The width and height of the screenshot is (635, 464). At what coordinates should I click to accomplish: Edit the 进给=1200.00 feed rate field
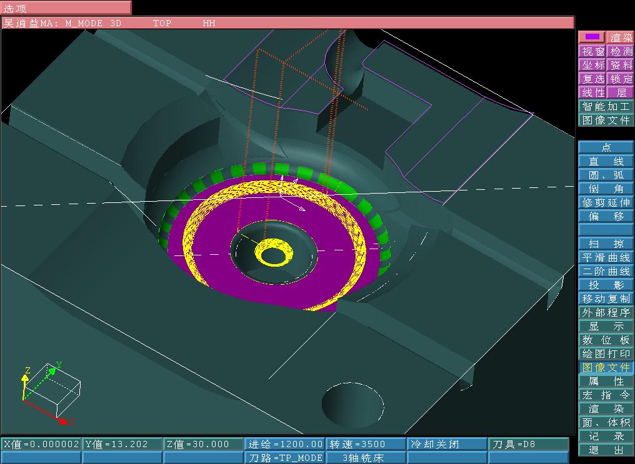285,444
